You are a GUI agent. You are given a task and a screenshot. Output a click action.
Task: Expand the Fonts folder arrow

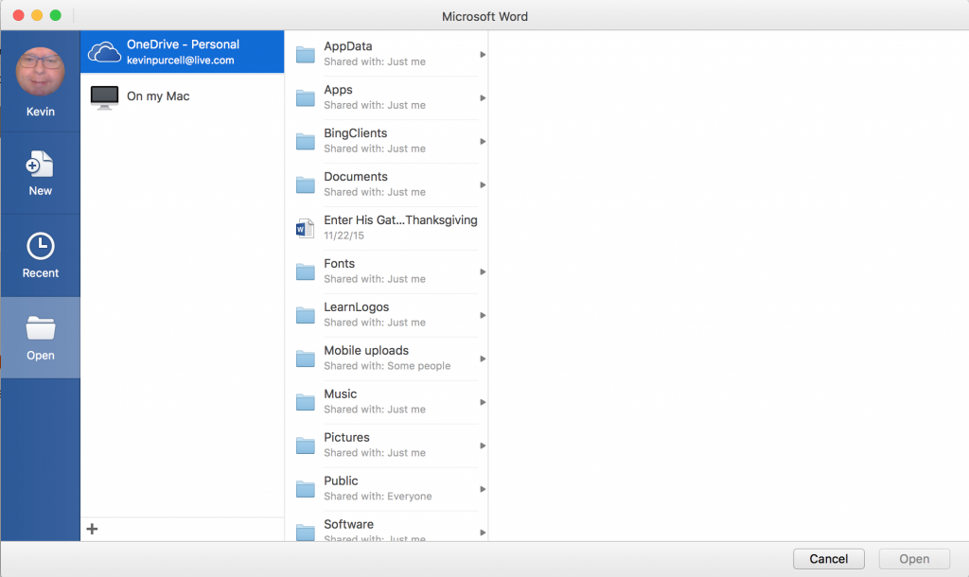(483, 271)
